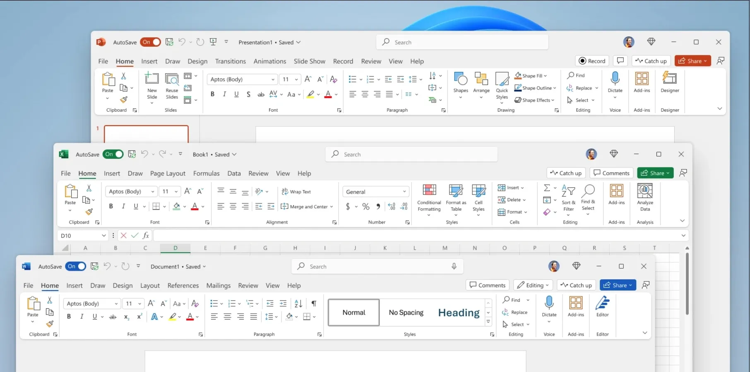Switch to Formulas tab in Excel
This screenshot has width=750, height=372.
coord(206,174)
